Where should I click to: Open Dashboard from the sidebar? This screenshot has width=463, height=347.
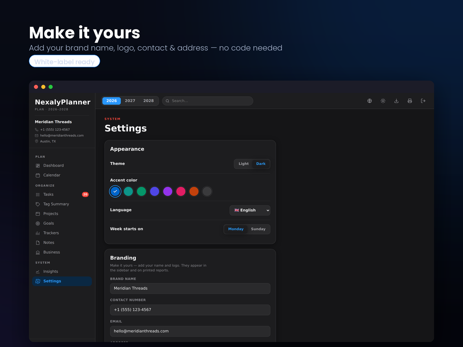(62, 165)
